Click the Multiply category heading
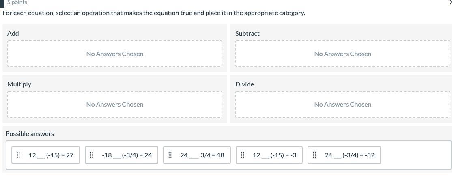 (19, 84)
